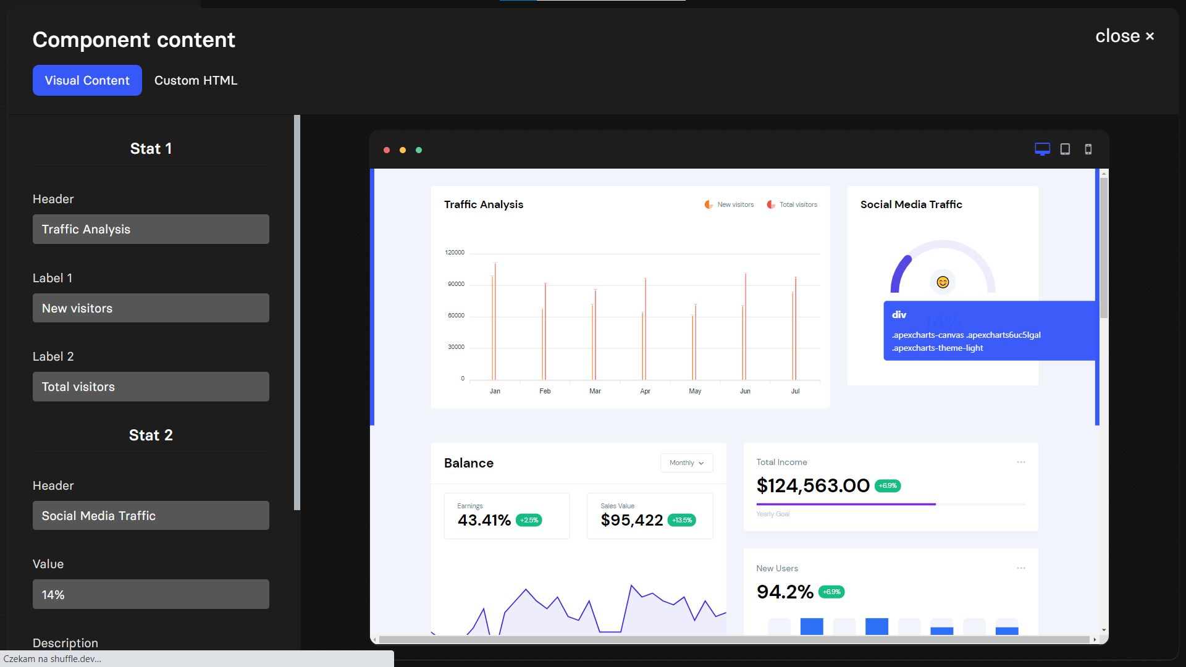Image resolution: width=1186 pixels, height=667 pixels.
Task: Click the preview vertical scrollbar thumb
Action: [x=1104, y=248]
